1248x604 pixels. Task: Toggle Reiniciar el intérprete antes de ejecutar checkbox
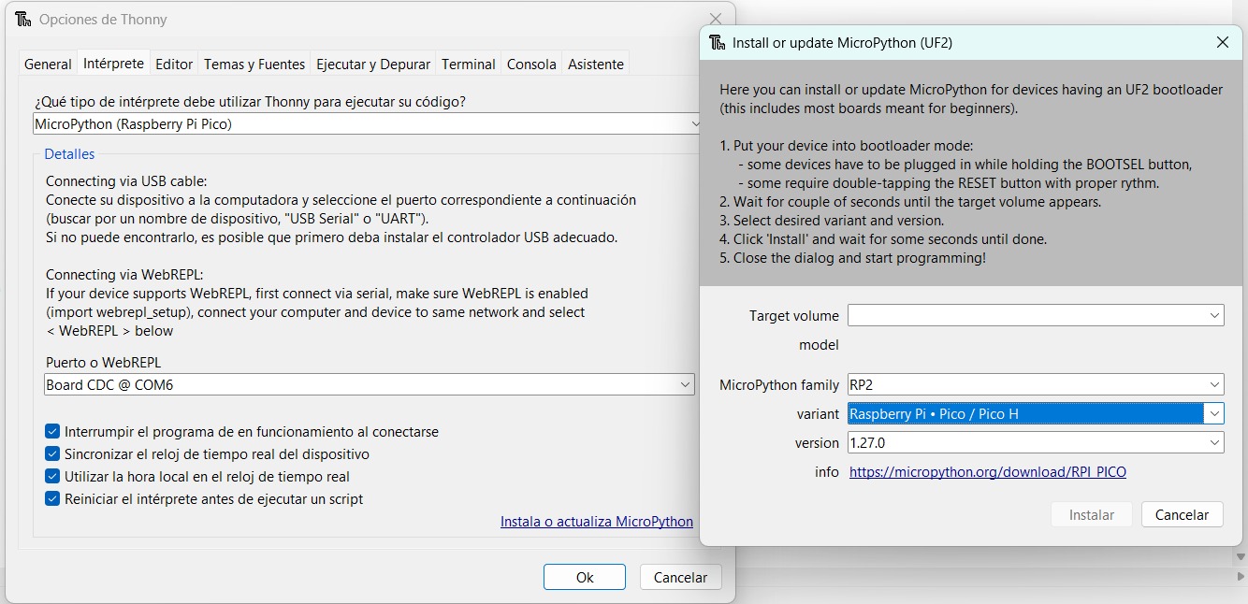(x=52, y=499)
